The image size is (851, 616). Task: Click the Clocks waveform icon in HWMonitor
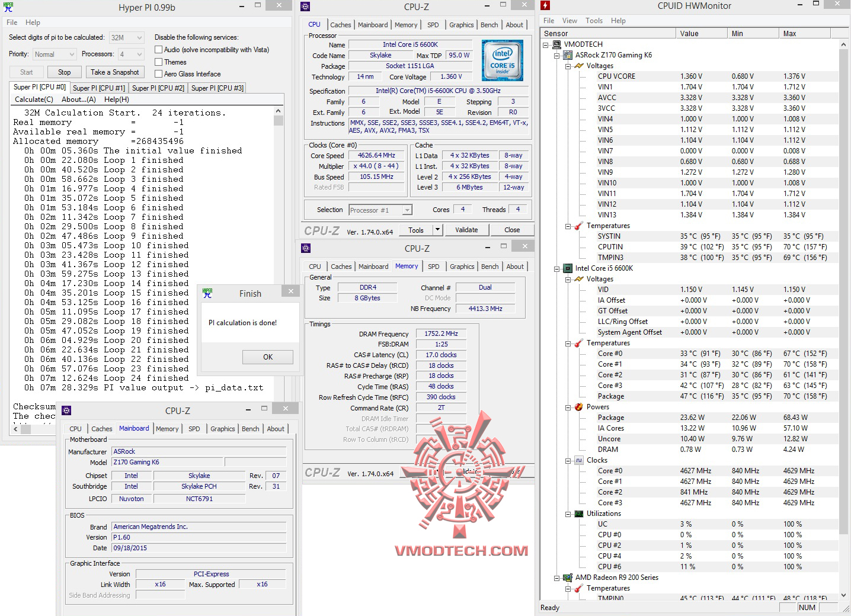tap(579, 460)
